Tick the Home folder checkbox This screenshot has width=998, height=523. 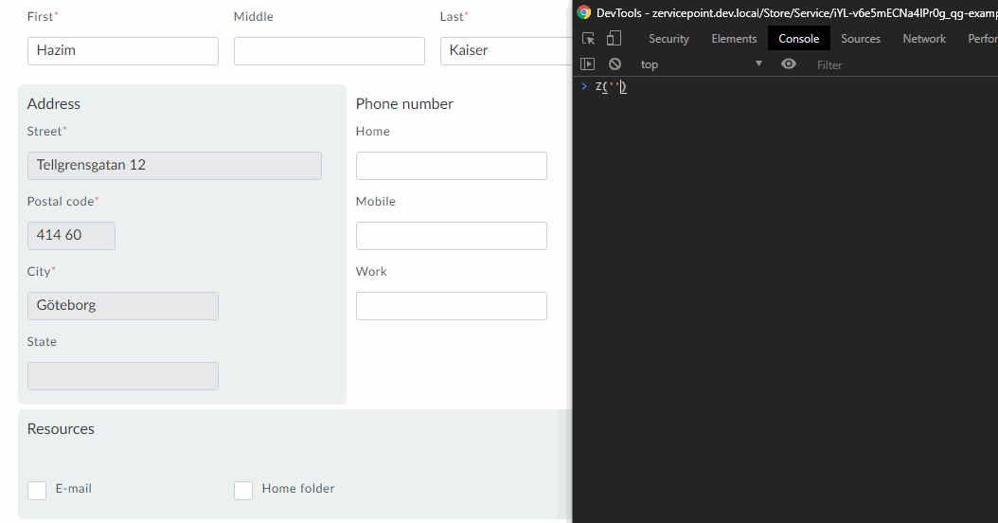point(243,490)
